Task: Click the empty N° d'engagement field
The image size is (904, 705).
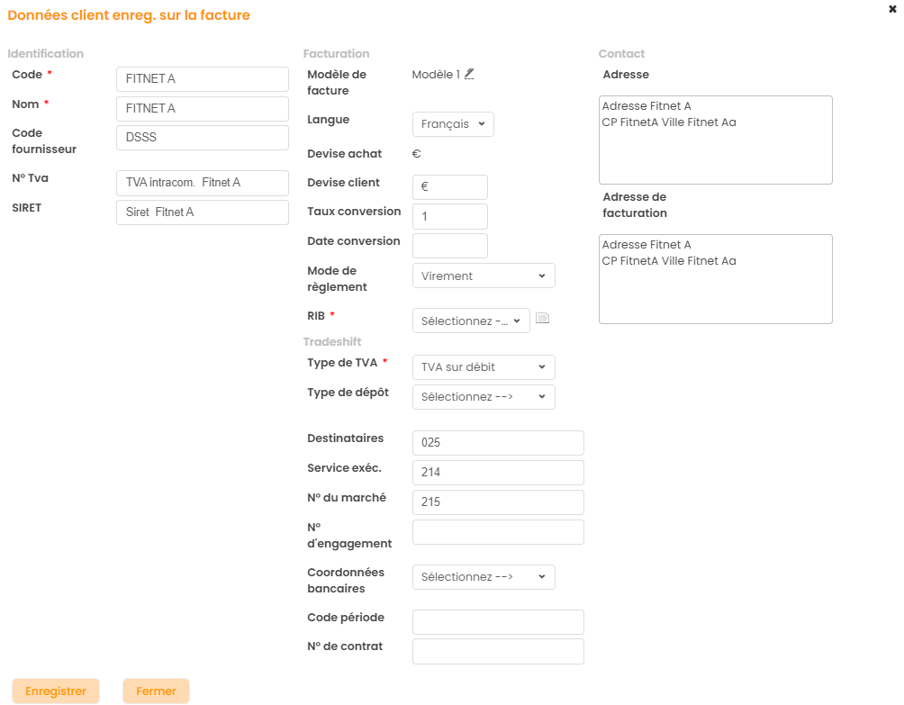Action: click(498, 532)
